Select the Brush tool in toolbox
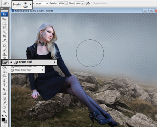 point(5,50)
